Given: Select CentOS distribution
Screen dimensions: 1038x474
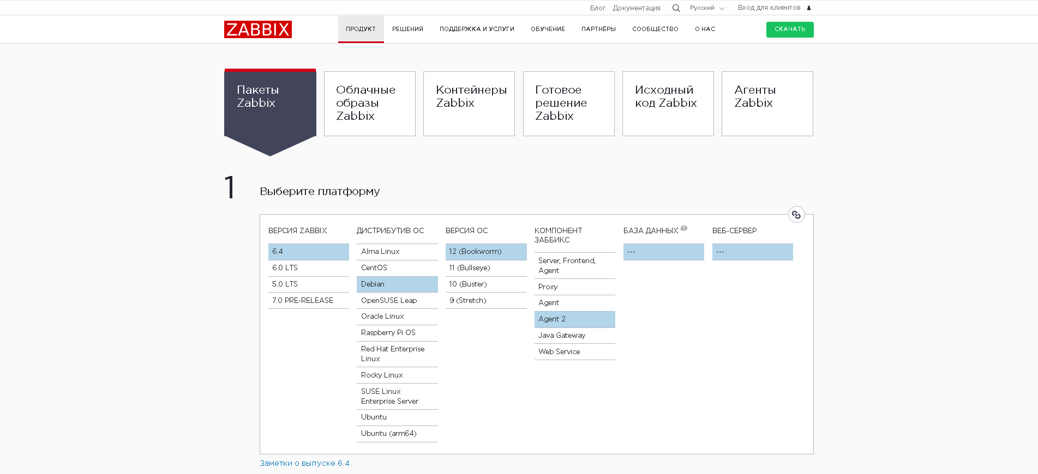Looking at the screenshot, I should [x=397, y=268].
